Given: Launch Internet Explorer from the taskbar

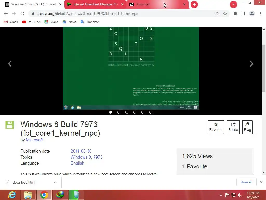Looking at the screenshot, I should [x=12, y=195].
